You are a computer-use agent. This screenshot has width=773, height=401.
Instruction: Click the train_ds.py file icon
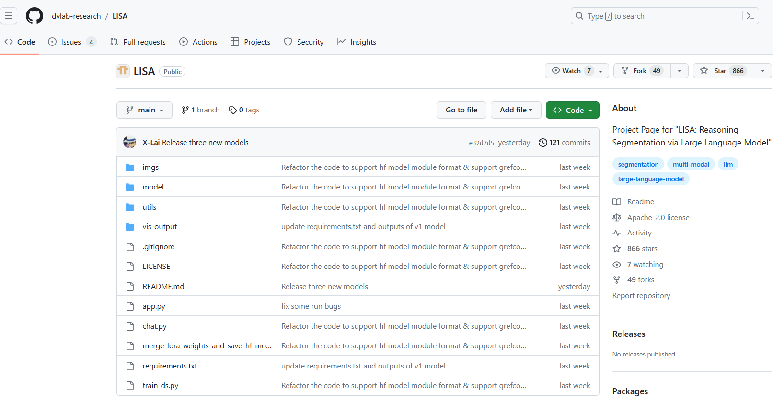[130, 386]
